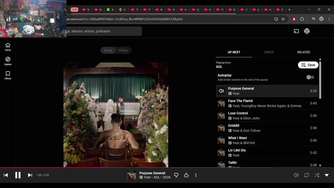
Task: Switch to the Binance browser tab
Action: [122, 10]
